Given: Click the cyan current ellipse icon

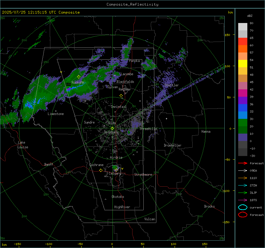Looking at the screenshot, I should tap(243, 207).
